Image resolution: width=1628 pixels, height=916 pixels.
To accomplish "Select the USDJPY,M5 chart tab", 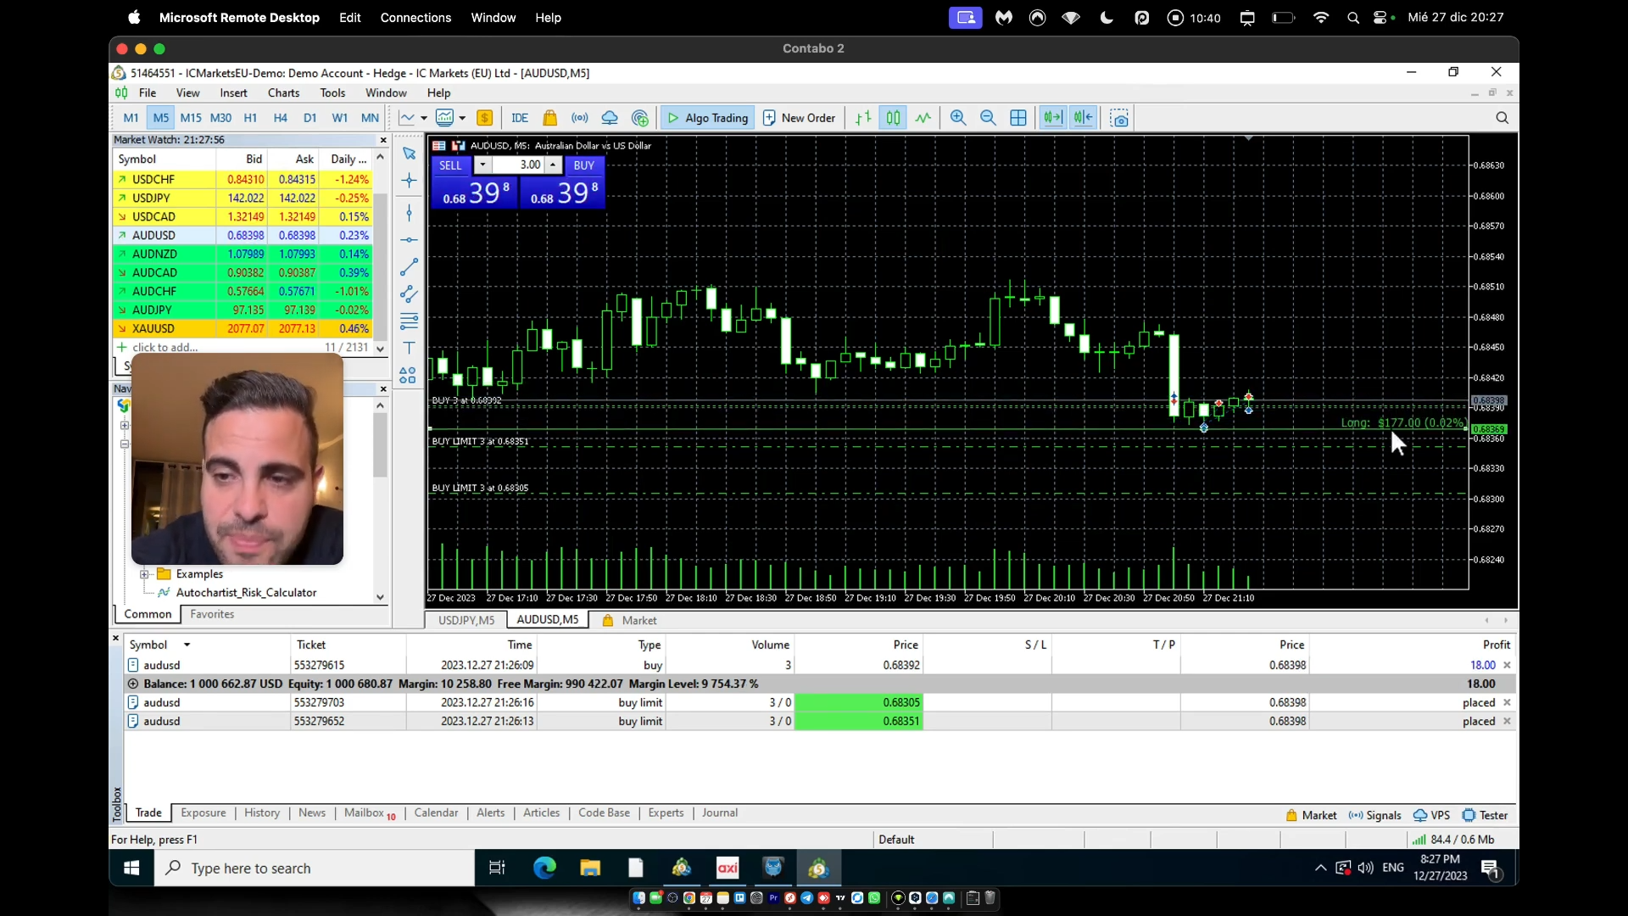I will (x=466, y=620).
